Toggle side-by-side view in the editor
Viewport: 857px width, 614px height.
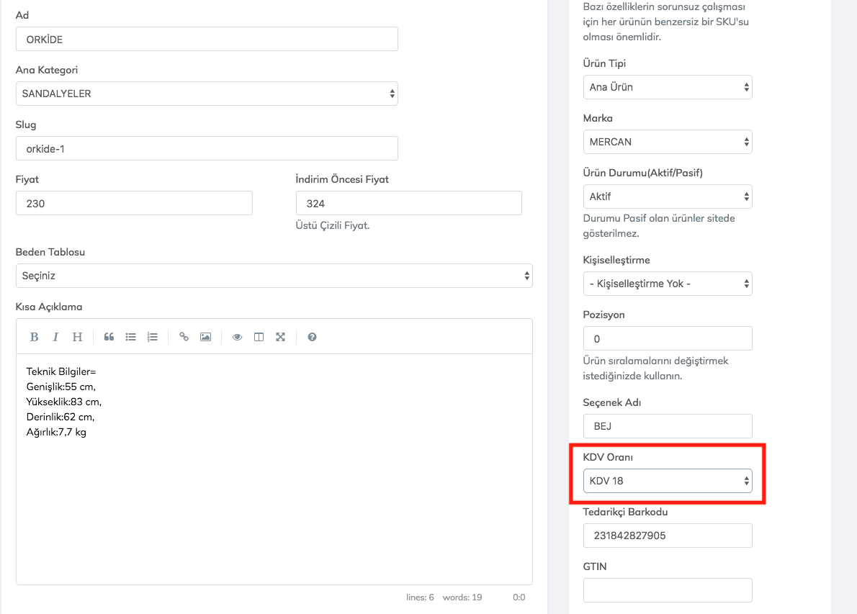point(259,337)
